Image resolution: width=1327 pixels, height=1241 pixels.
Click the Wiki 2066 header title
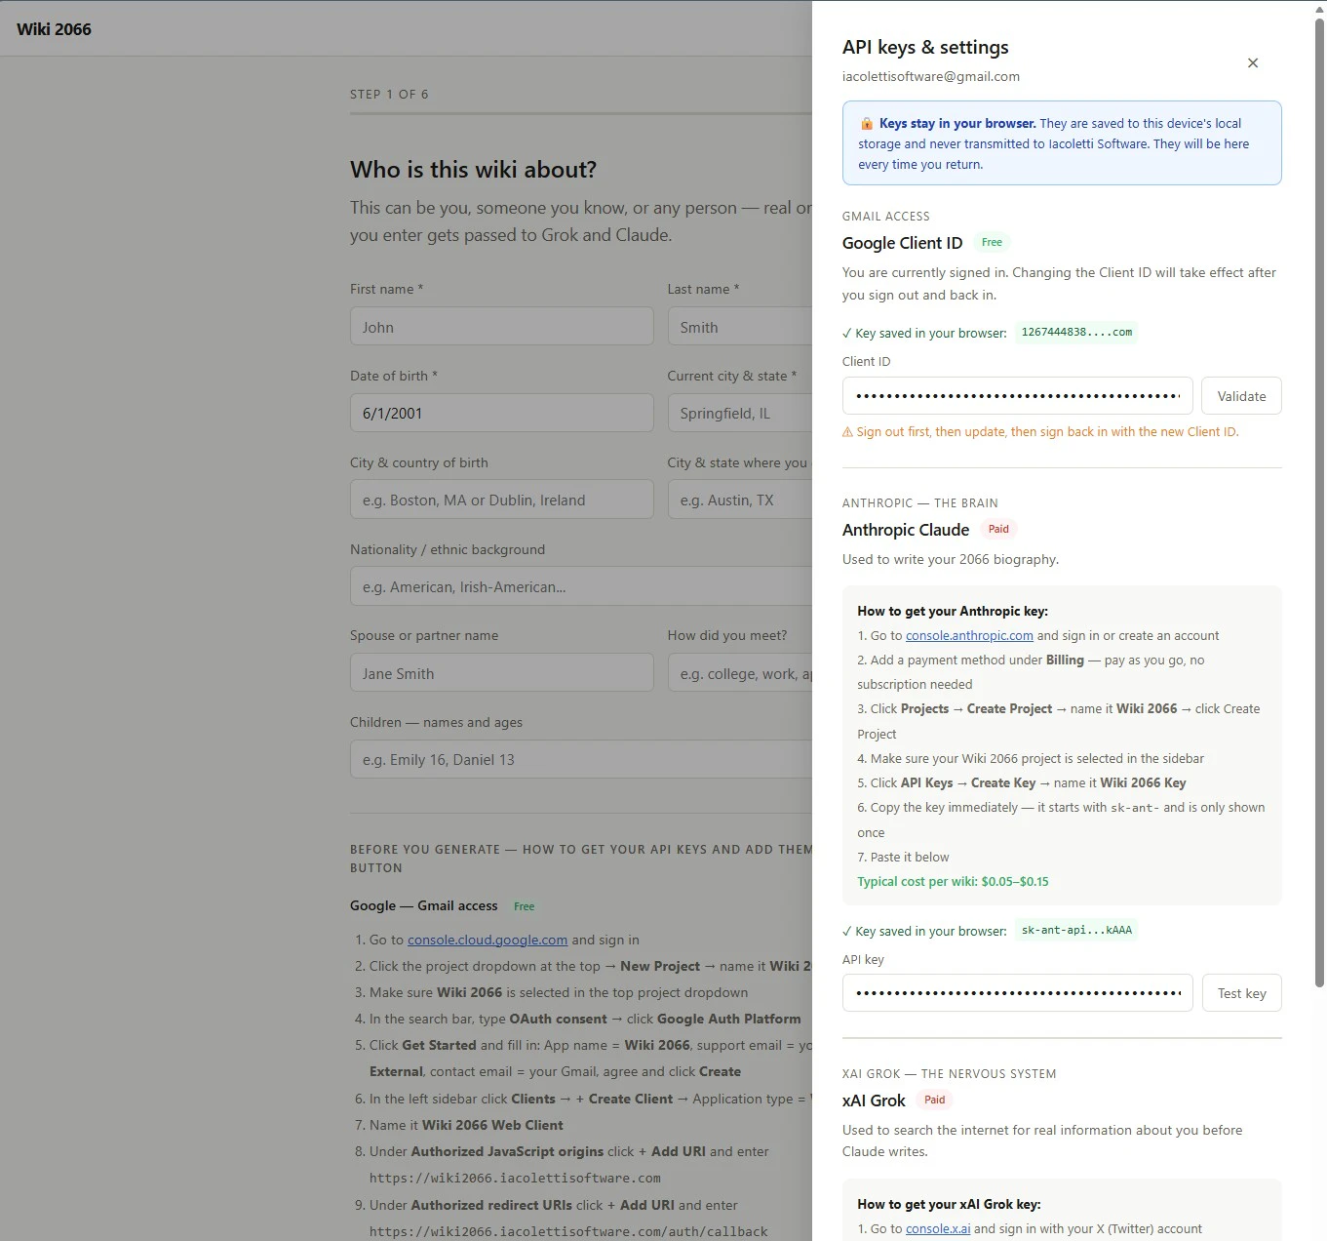pyautogui.click(x=54, y=29)
